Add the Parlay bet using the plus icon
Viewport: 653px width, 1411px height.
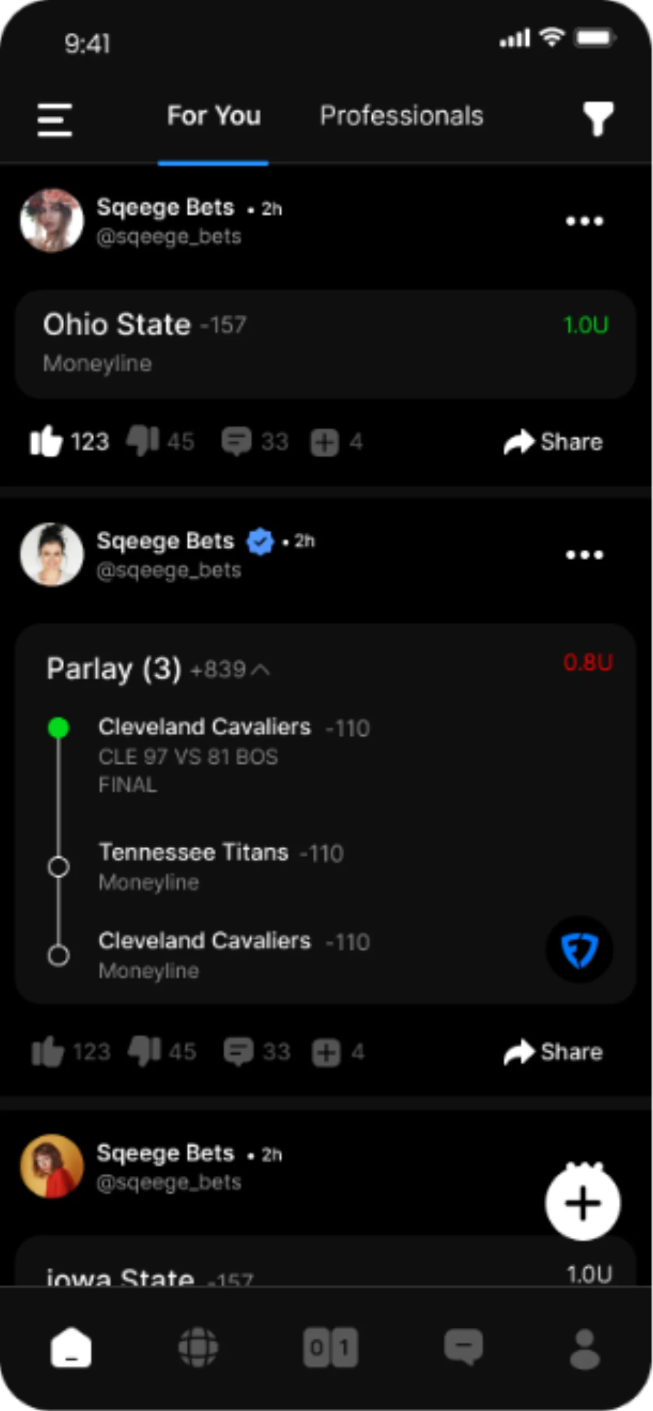pyautogui.click(x=327, y=1051)
